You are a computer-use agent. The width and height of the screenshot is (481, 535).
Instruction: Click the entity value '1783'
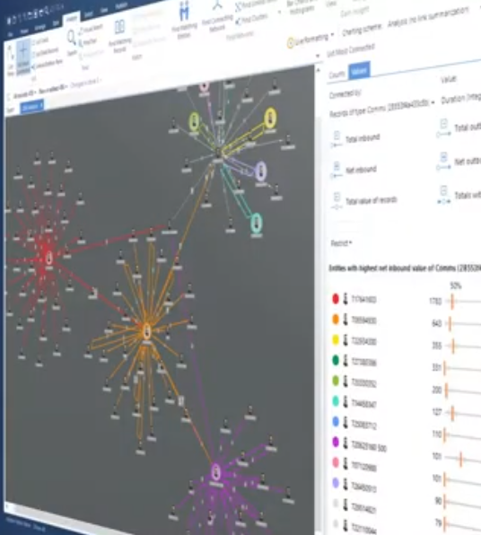click(x=435, y=302)
